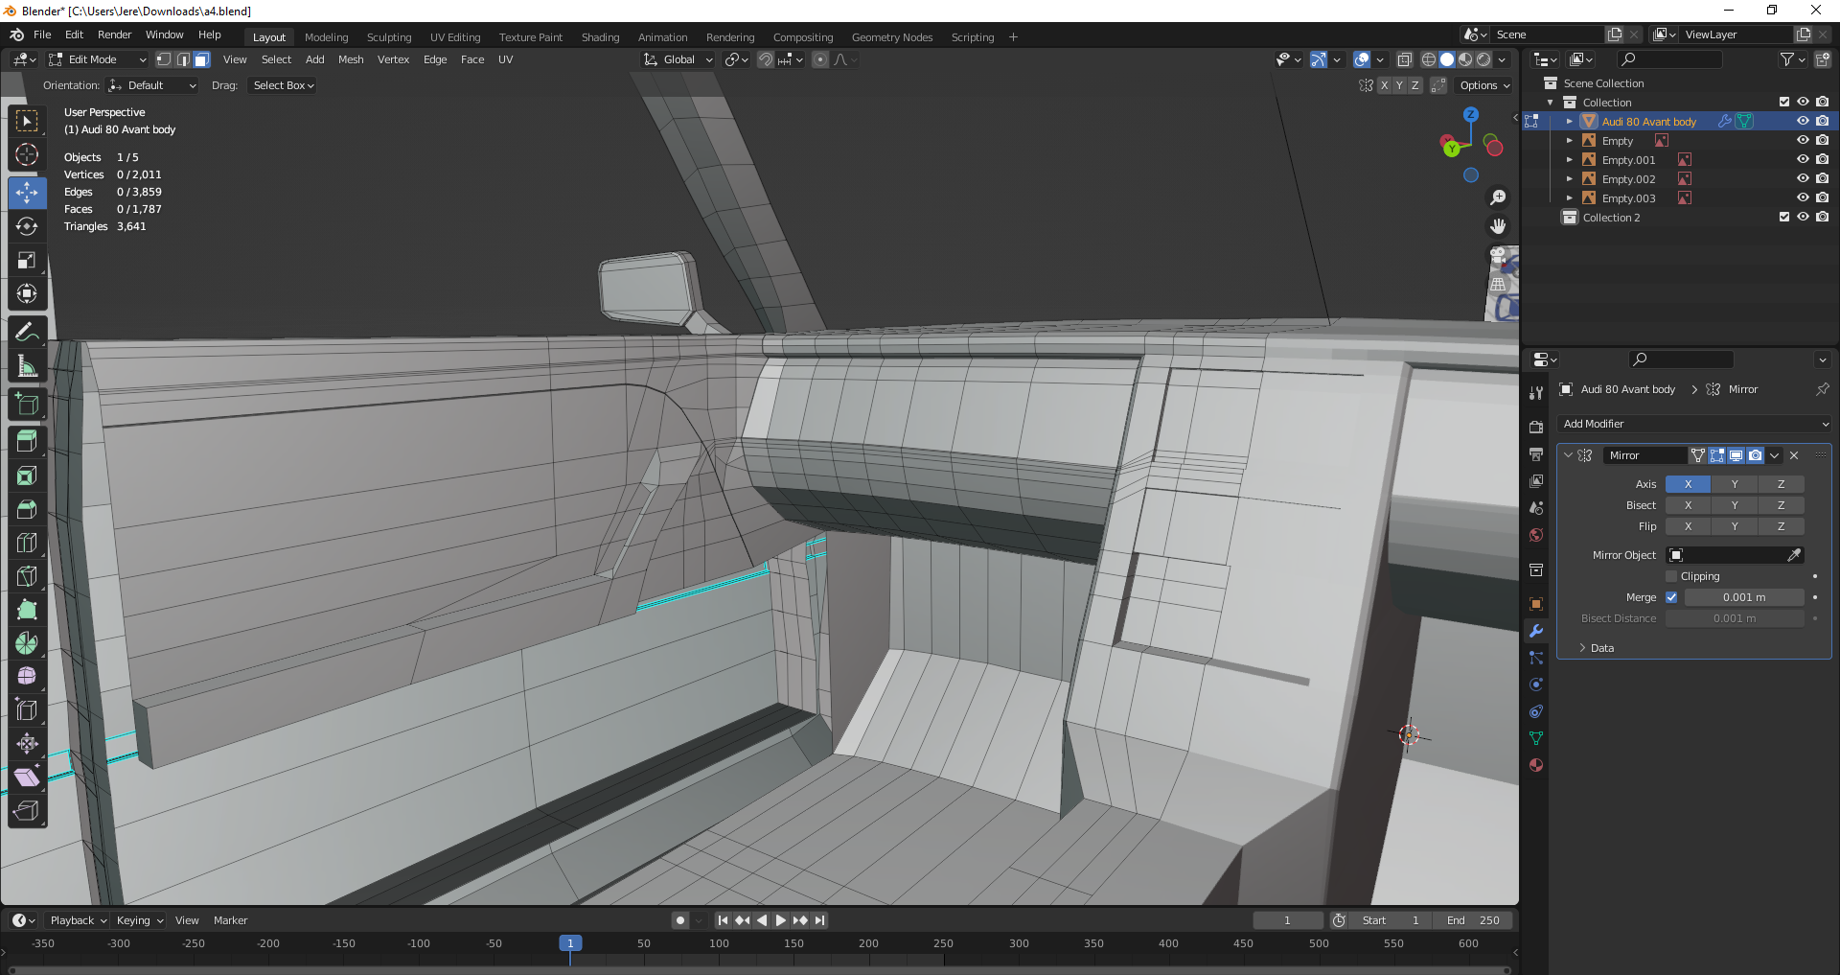Image resolution: width=1840 pixels, height=975 pixels.
Task: Enable mirror axis Y
Action: tap(1735, 484)
